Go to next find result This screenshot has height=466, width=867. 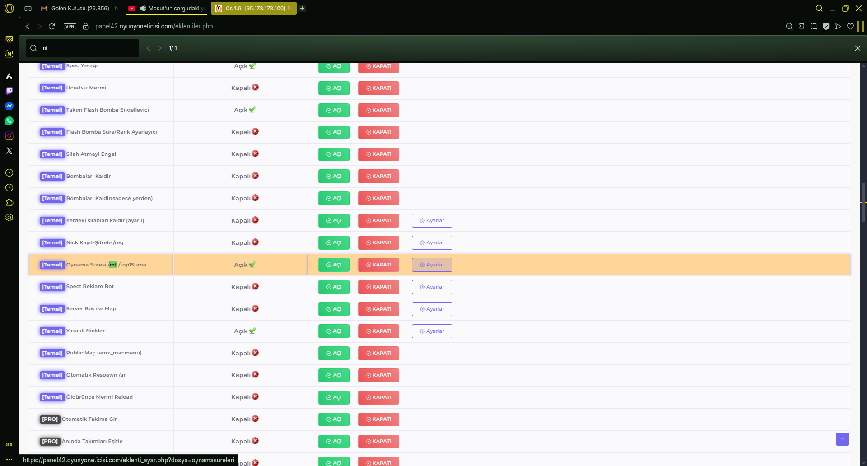point(159,48)
